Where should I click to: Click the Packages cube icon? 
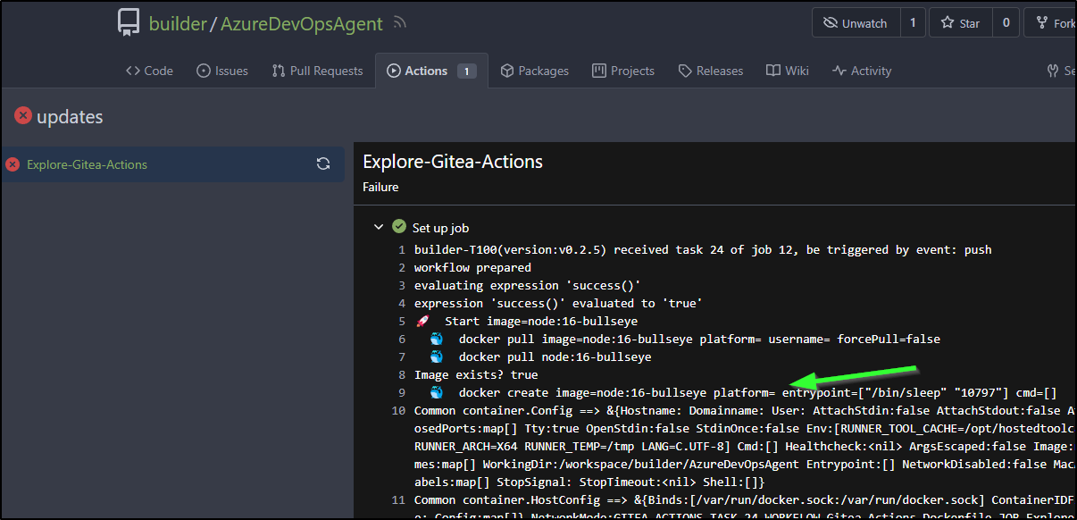pyautogui.click(x=507, y=71)
